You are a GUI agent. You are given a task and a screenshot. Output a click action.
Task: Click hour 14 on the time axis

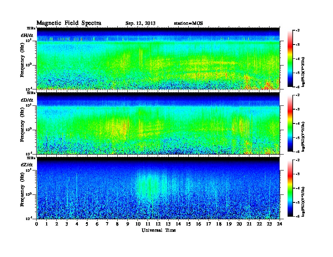178,224
